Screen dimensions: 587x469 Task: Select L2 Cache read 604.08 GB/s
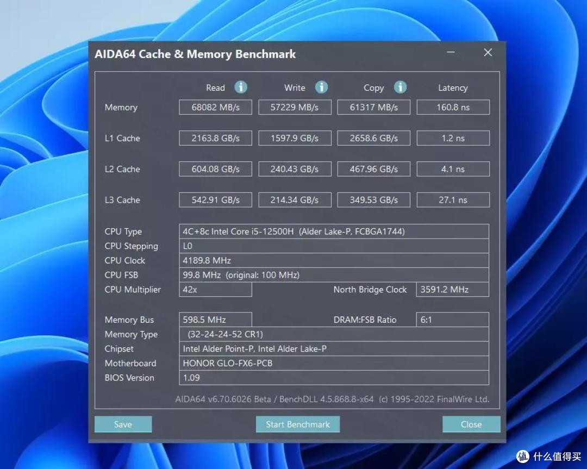point(216,169)
